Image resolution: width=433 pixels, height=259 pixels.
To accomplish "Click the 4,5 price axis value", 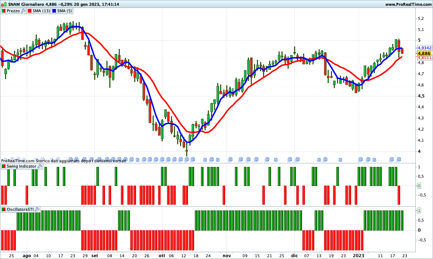I will (x=421, y=96).
